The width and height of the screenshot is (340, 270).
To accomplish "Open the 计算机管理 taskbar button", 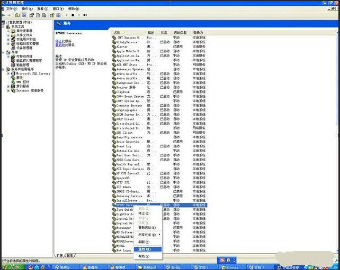I will coord(288,267).
